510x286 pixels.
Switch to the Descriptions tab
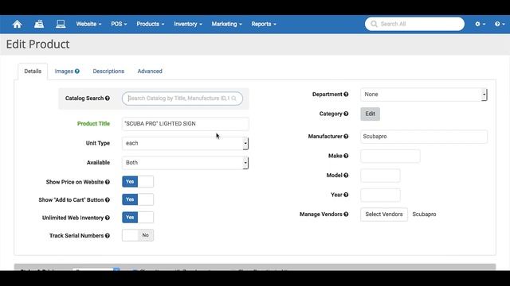click(x=108, y=71)
